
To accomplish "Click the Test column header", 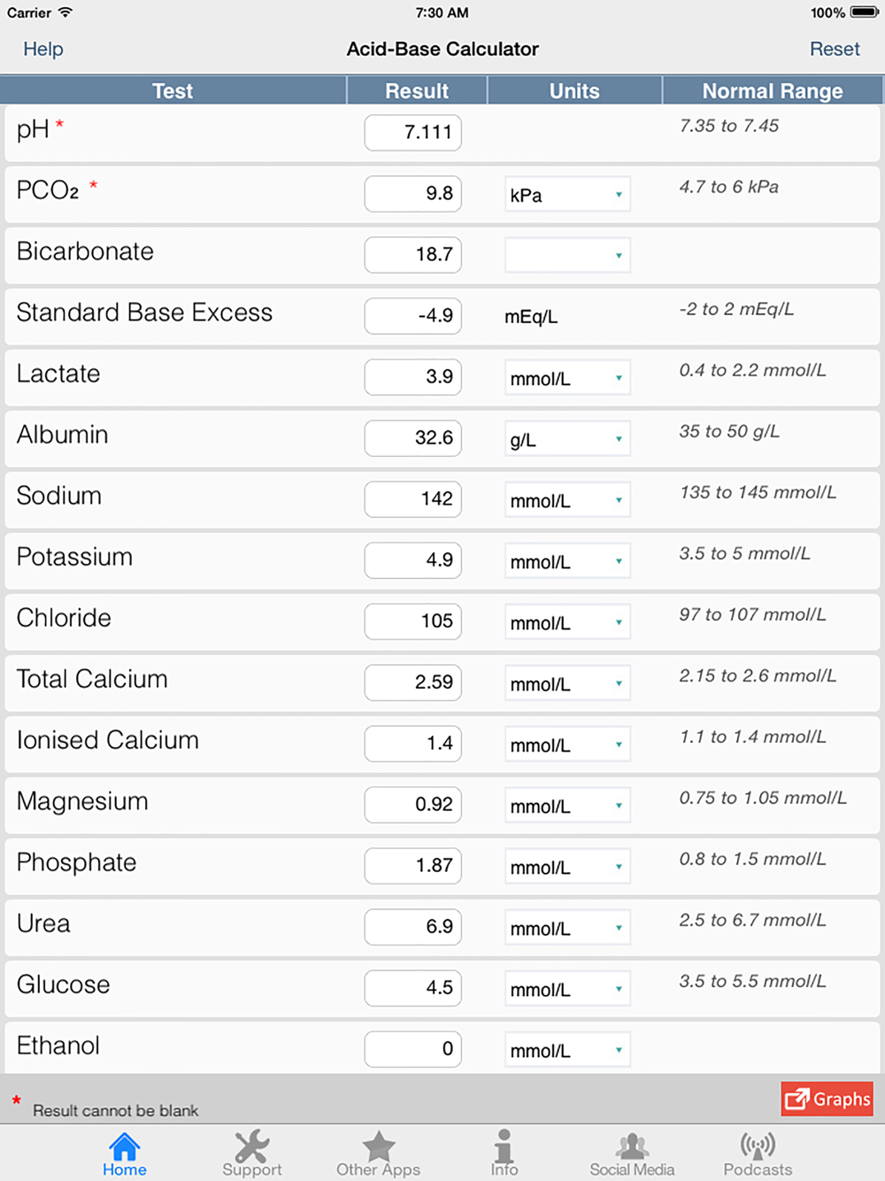I will [x=173, y=90].
